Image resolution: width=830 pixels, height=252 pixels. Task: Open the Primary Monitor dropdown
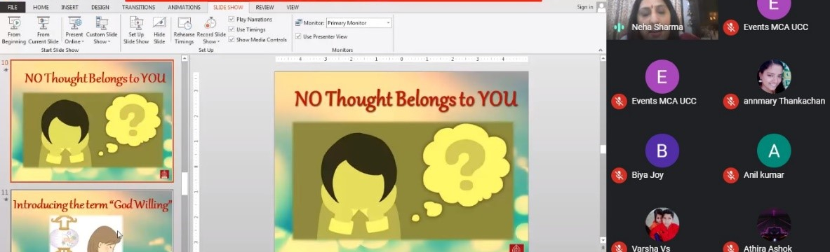pyautogui.click(x=359, y=22)
